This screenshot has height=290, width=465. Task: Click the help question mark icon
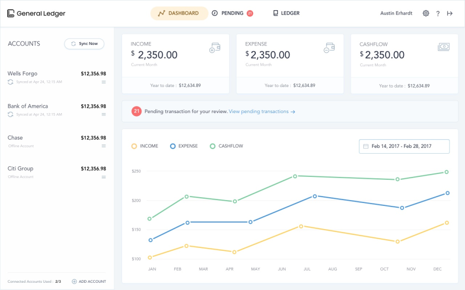(x=438, y=14)
